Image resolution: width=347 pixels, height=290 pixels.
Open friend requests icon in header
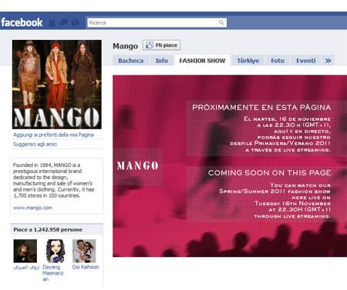click(52, 23)
